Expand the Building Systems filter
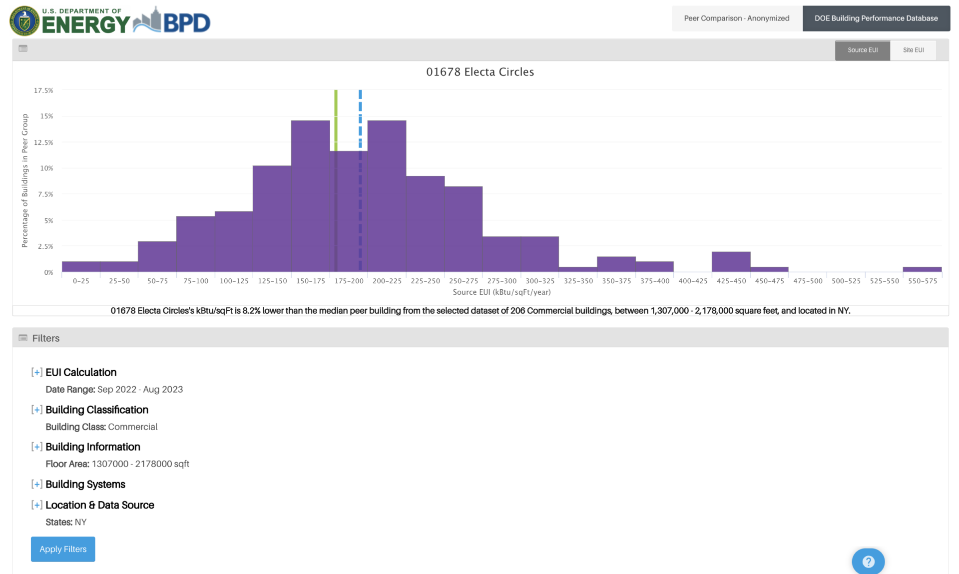959x574 pixels. coord(36,485)
